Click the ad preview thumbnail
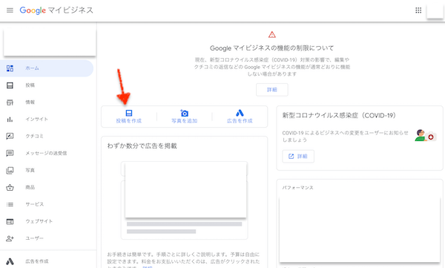445x268 pixels. tap(185, 189)
